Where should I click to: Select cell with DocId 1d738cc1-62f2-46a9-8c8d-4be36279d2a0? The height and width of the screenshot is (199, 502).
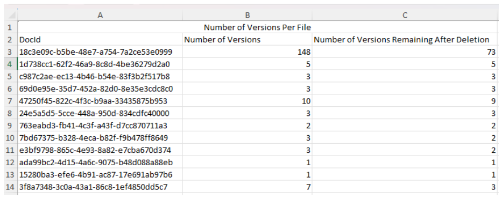pos(100,64)
